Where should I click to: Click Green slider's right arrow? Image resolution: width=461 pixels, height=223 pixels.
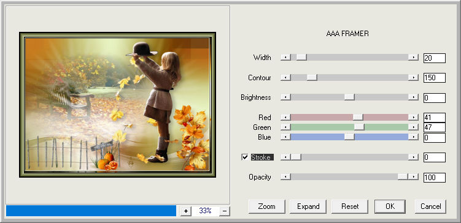[413, 127]
